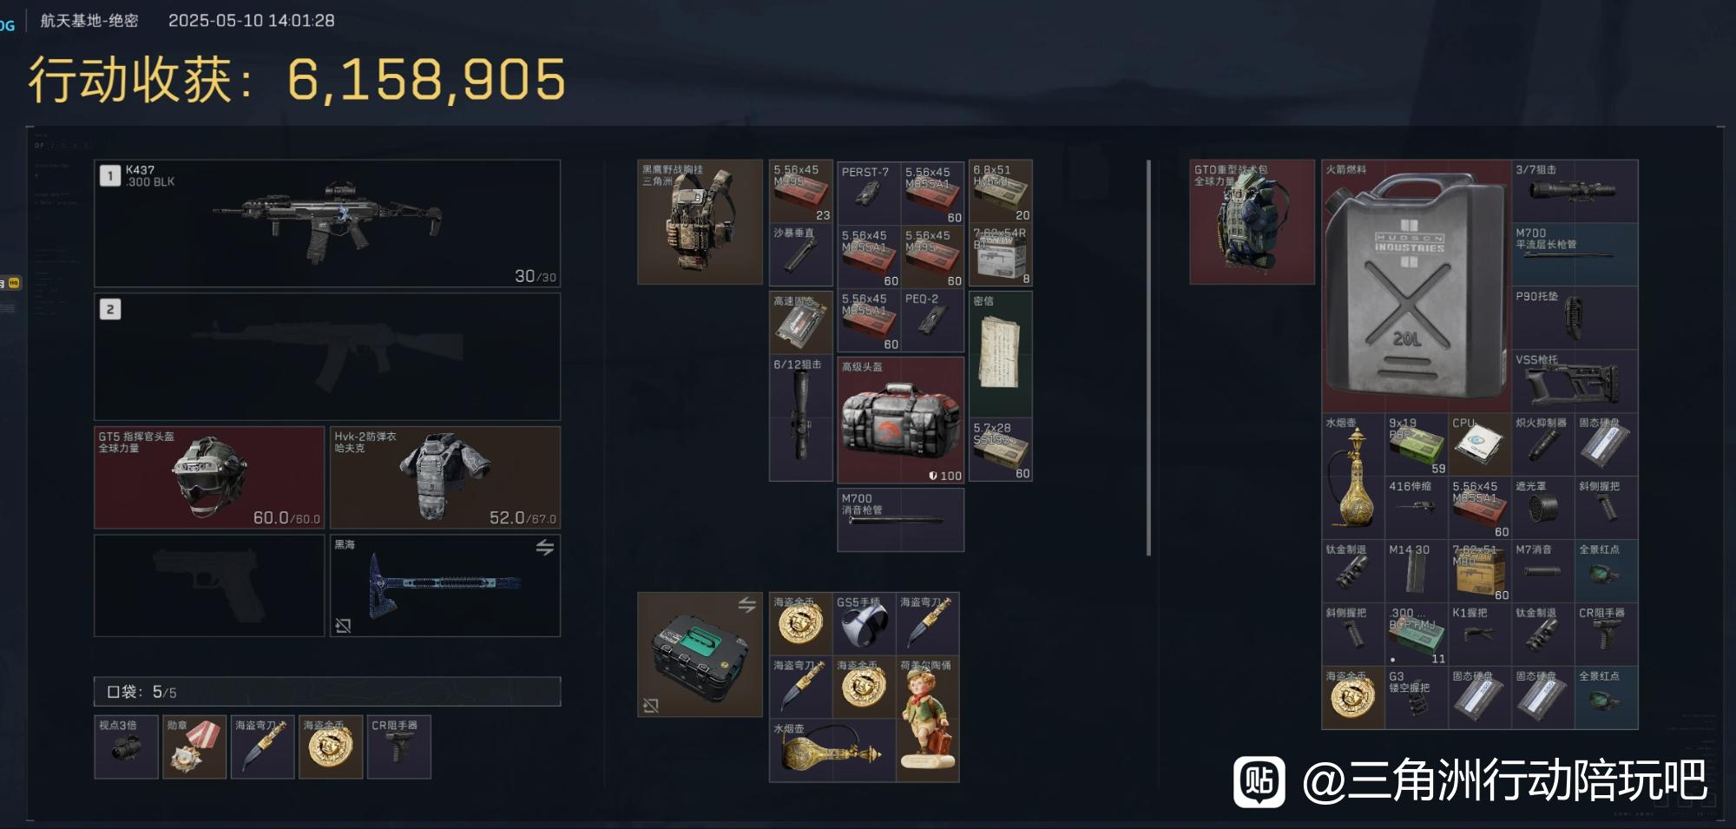Click the 密信 secret letter item
This screenshot has height=829, width=1736.
point(1001,354)
